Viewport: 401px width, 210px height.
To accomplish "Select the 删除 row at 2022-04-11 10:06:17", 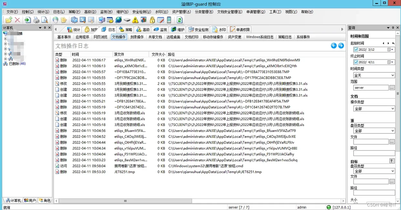I will point(200,60).
